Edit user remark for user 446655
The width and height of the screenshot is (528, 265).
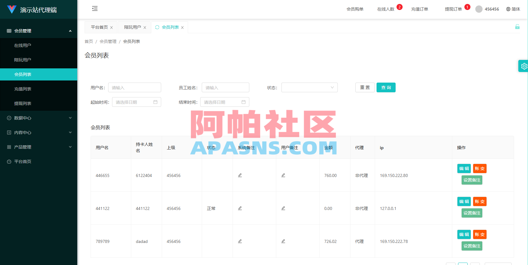283,175
